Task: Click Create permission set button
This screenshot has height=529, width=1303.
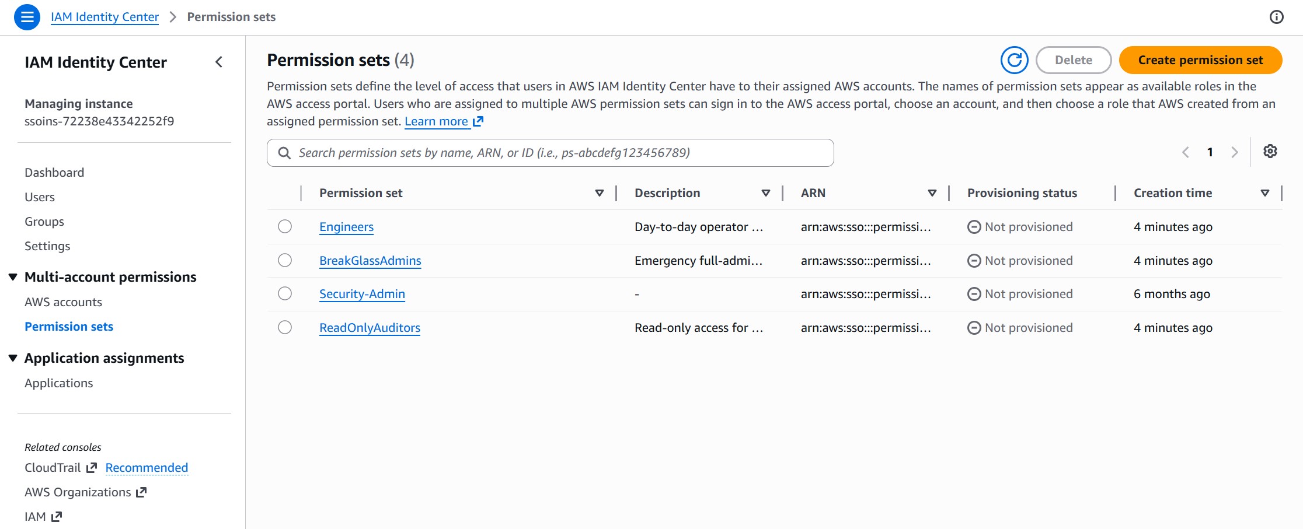Action: pos(1200,60)
